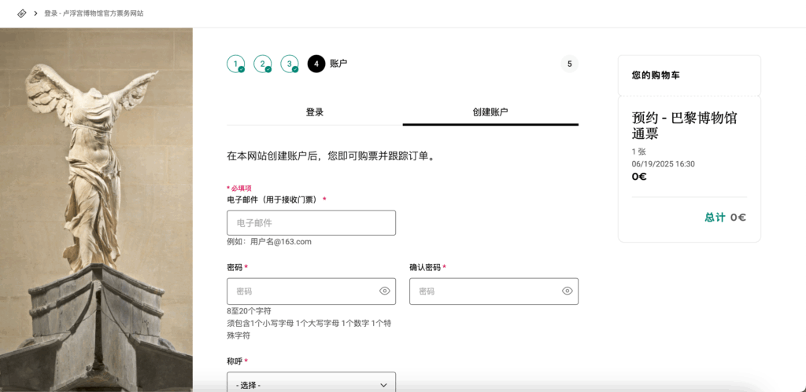806x392 pixels.
Task: Show password using 密码 field eye icon
Action: click(384, 291)
